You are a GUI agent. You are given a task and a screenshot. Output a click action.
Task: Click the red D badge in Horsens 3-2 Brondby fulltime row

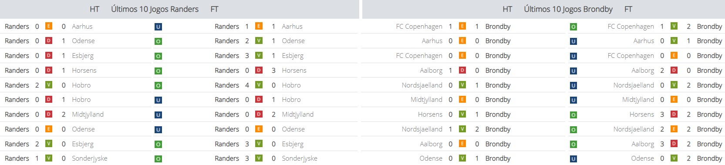coord(674,114)
